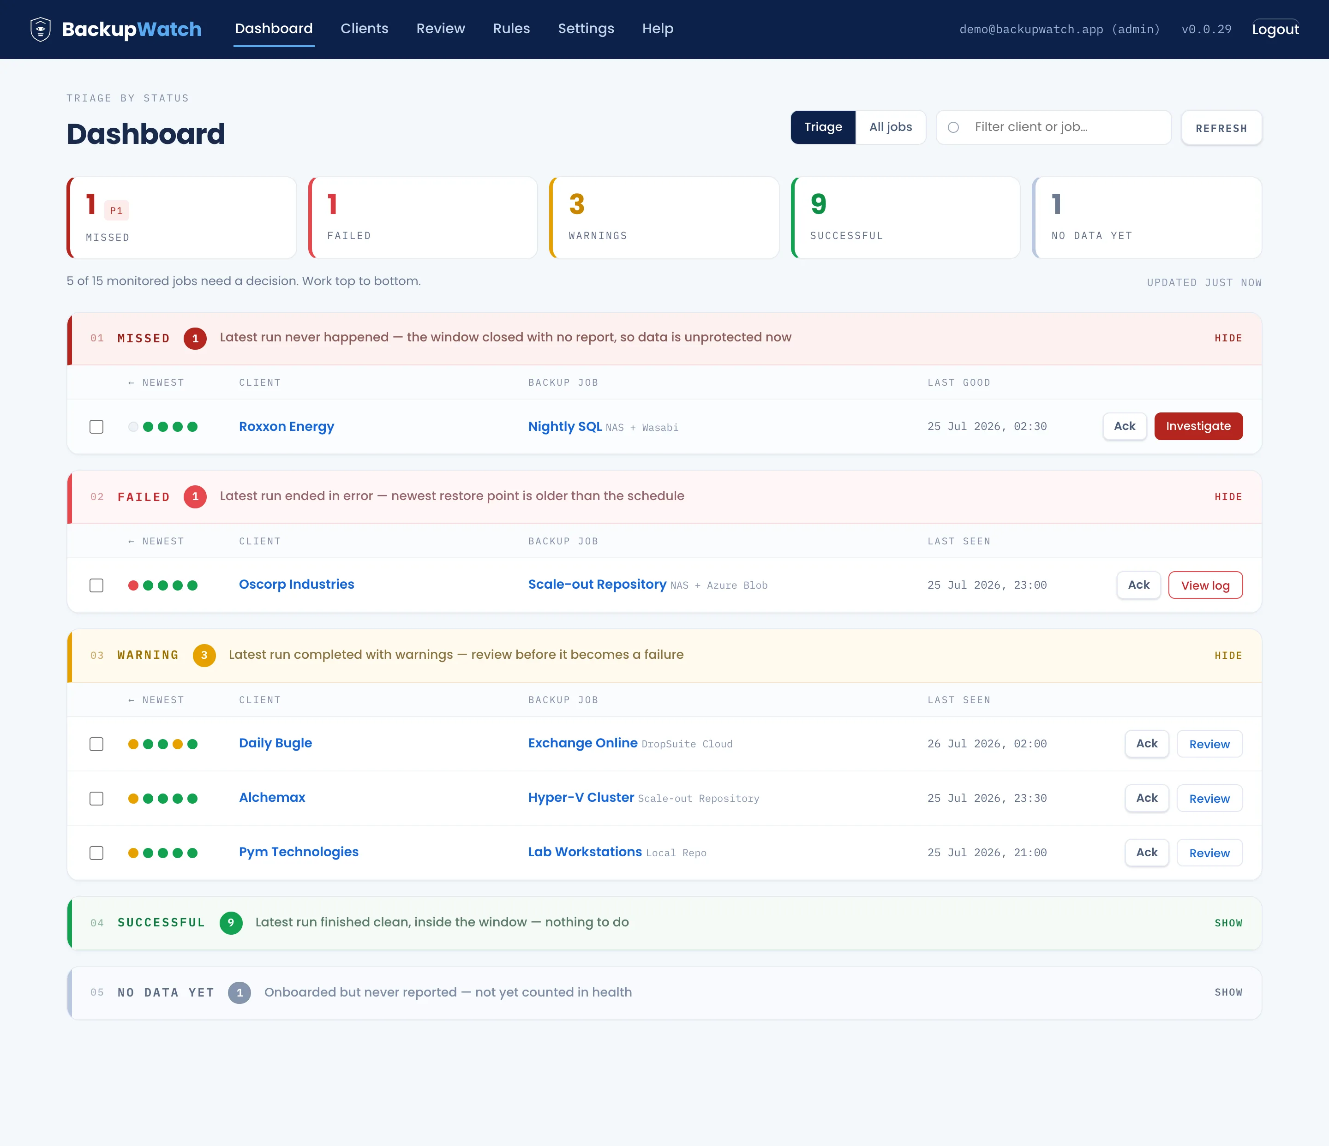Image resolution: width=1329 pixels, height=1146 pixels.
Task: Click Ack for Pym Technologies
Action: pyautogui.click(x=1147, y=853)
